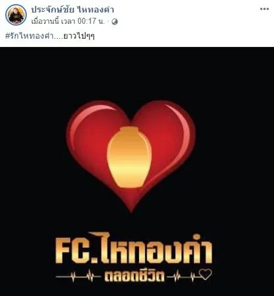This screenshot has height=296, width=274.
Task: Open the author's round profile picture
Action: 16,15
